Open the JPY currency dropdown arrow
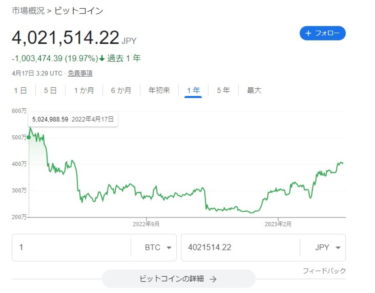The image size is (375, 293). click(338, 248)
